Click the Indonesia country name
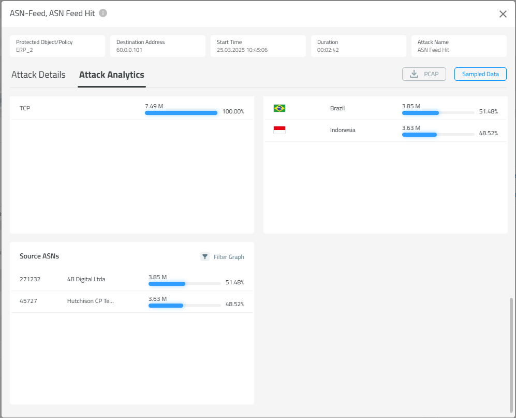 pos(343,130)
